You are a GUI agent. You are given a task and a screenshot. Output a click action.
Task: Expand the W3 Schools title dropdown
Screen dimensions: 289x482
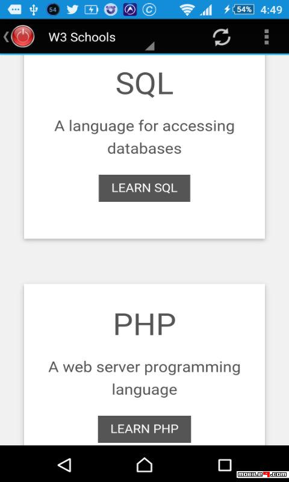pyautogui.click(x=82, y=37)
